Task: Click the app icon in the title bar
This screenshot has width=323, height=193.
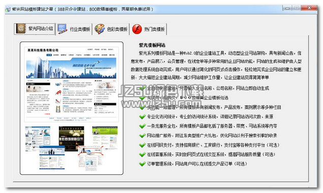Action: point(8,9)
